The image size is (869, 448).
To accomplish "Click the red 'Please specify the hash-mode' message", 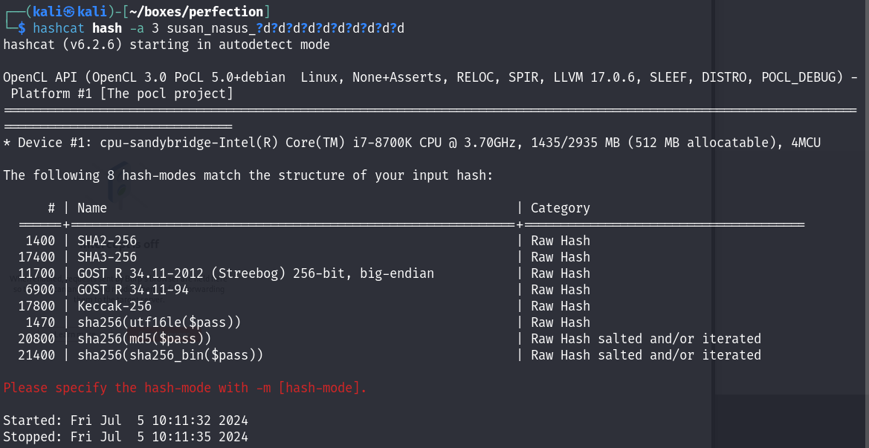I will (x=184, y=388).
